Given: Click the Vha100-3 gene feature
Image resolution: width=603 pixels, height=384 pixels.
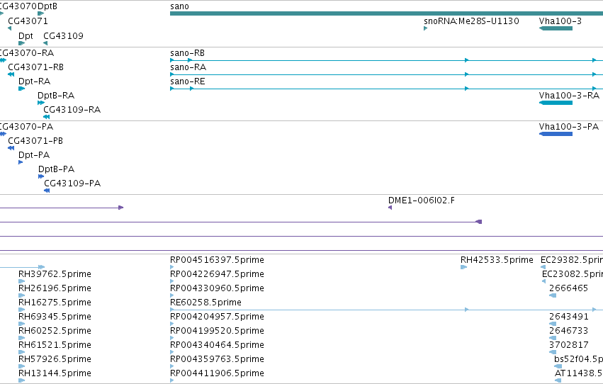Looking at the screenshot, I should [x=556, y=28].
